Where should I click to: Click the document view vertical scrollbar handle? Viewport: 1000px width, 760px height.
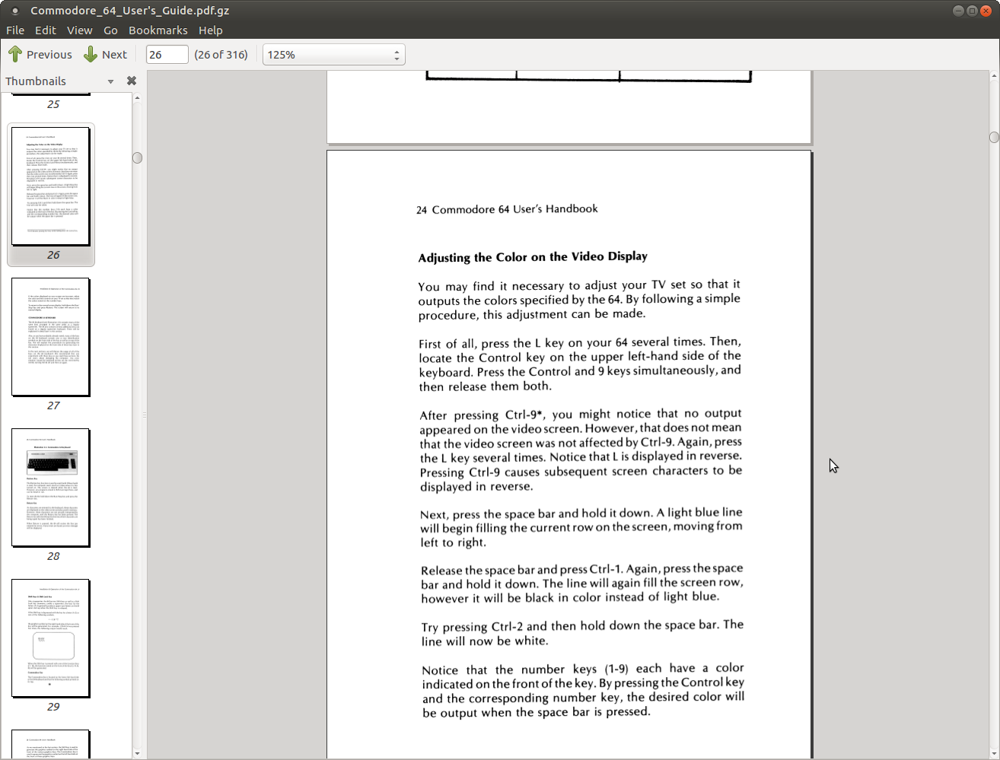coord(994,137)
